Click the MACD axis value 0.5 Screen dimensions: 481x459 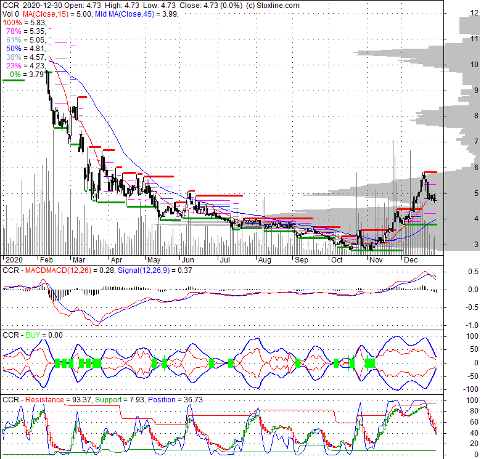point(473,272)
